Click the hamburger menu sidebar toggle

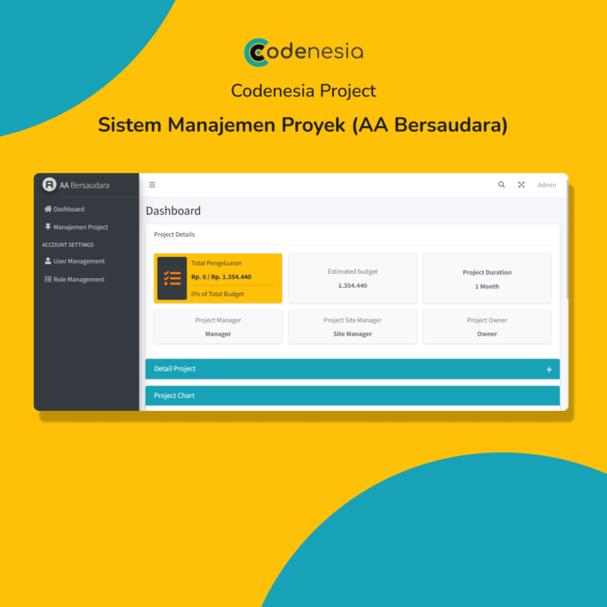pyautogui.click(x=152, y=185)
